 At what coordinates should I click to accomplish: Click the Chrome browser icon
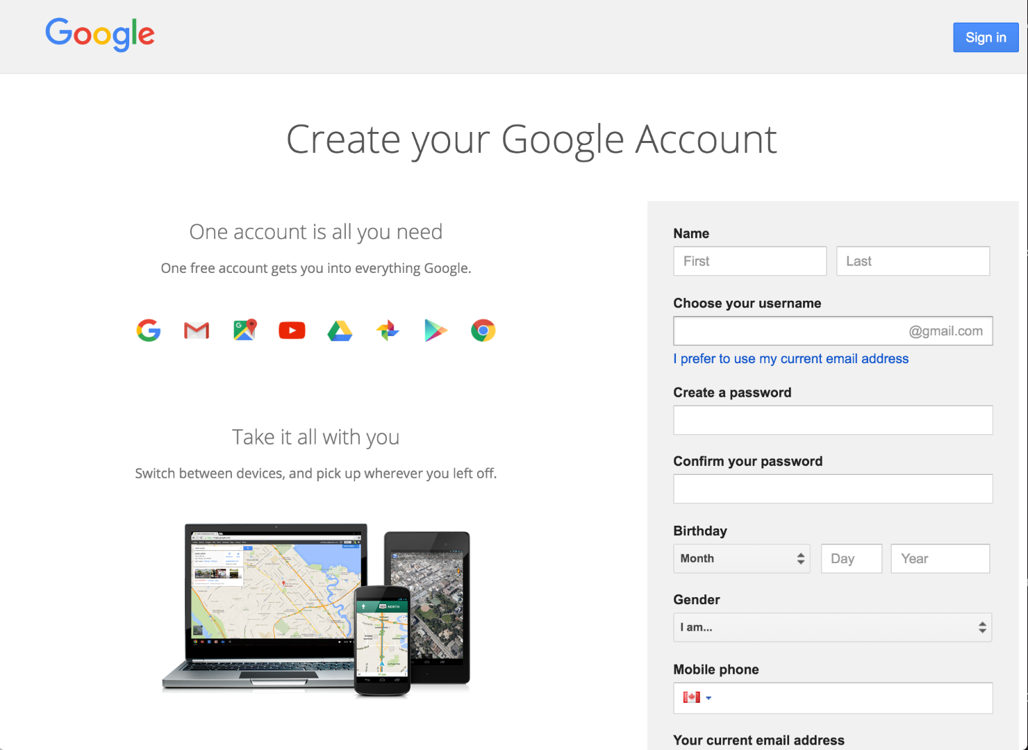pos(483,330)
